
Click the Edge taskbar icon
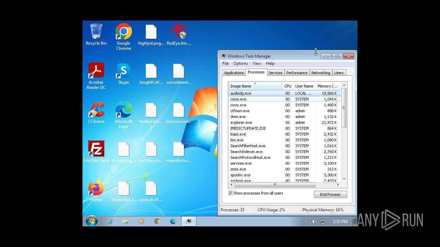click(x=173, y=221)
